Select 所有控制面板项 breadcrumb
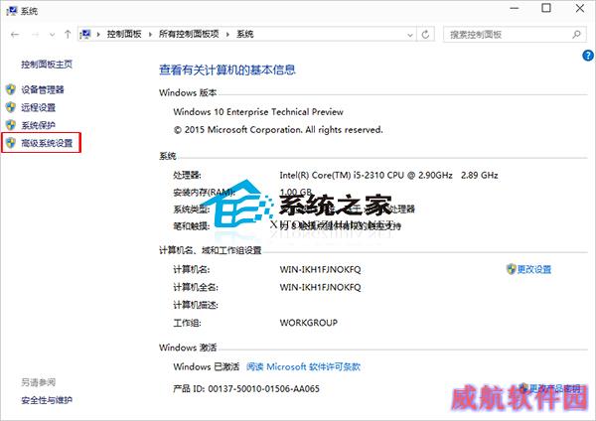This screenshot has height=421, width=596. [189, 34]
